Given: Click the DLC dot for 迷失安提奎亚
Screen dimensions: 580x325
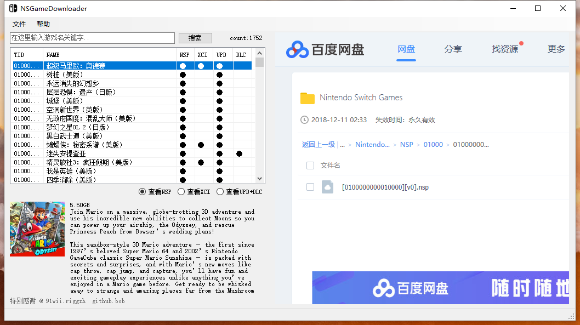Looking at the screenshot, I should point(240,154).
